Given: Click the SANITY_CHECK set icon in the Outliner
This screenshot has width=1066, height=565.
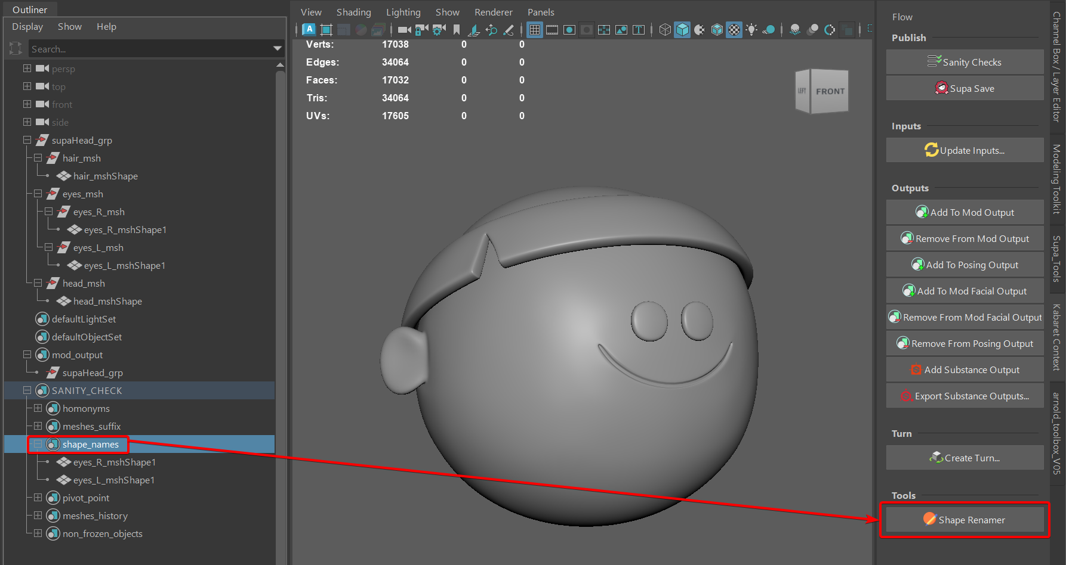Looking at the screenshot, I should coord(42,390).
